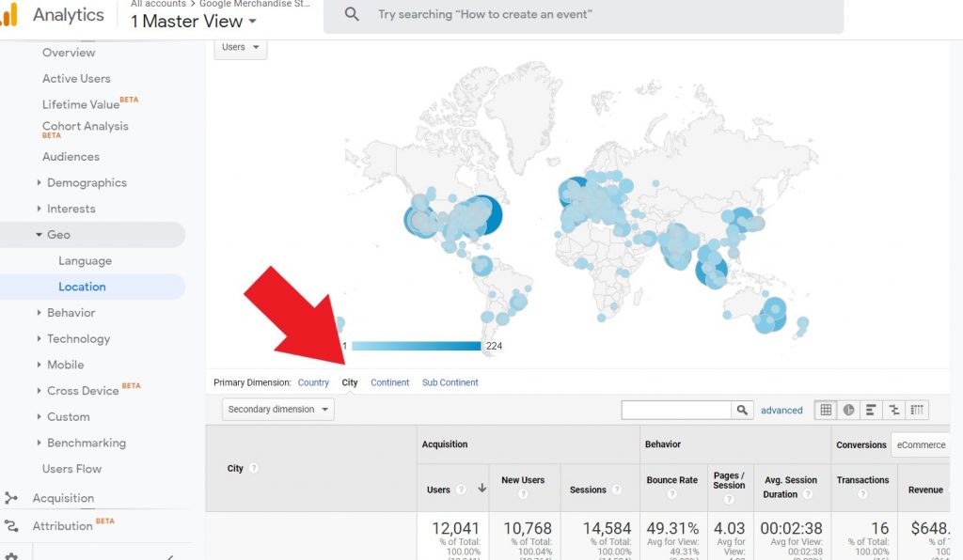Sort by New Users column header
Screen dimensions: 963x560
(x=523, y=480)
